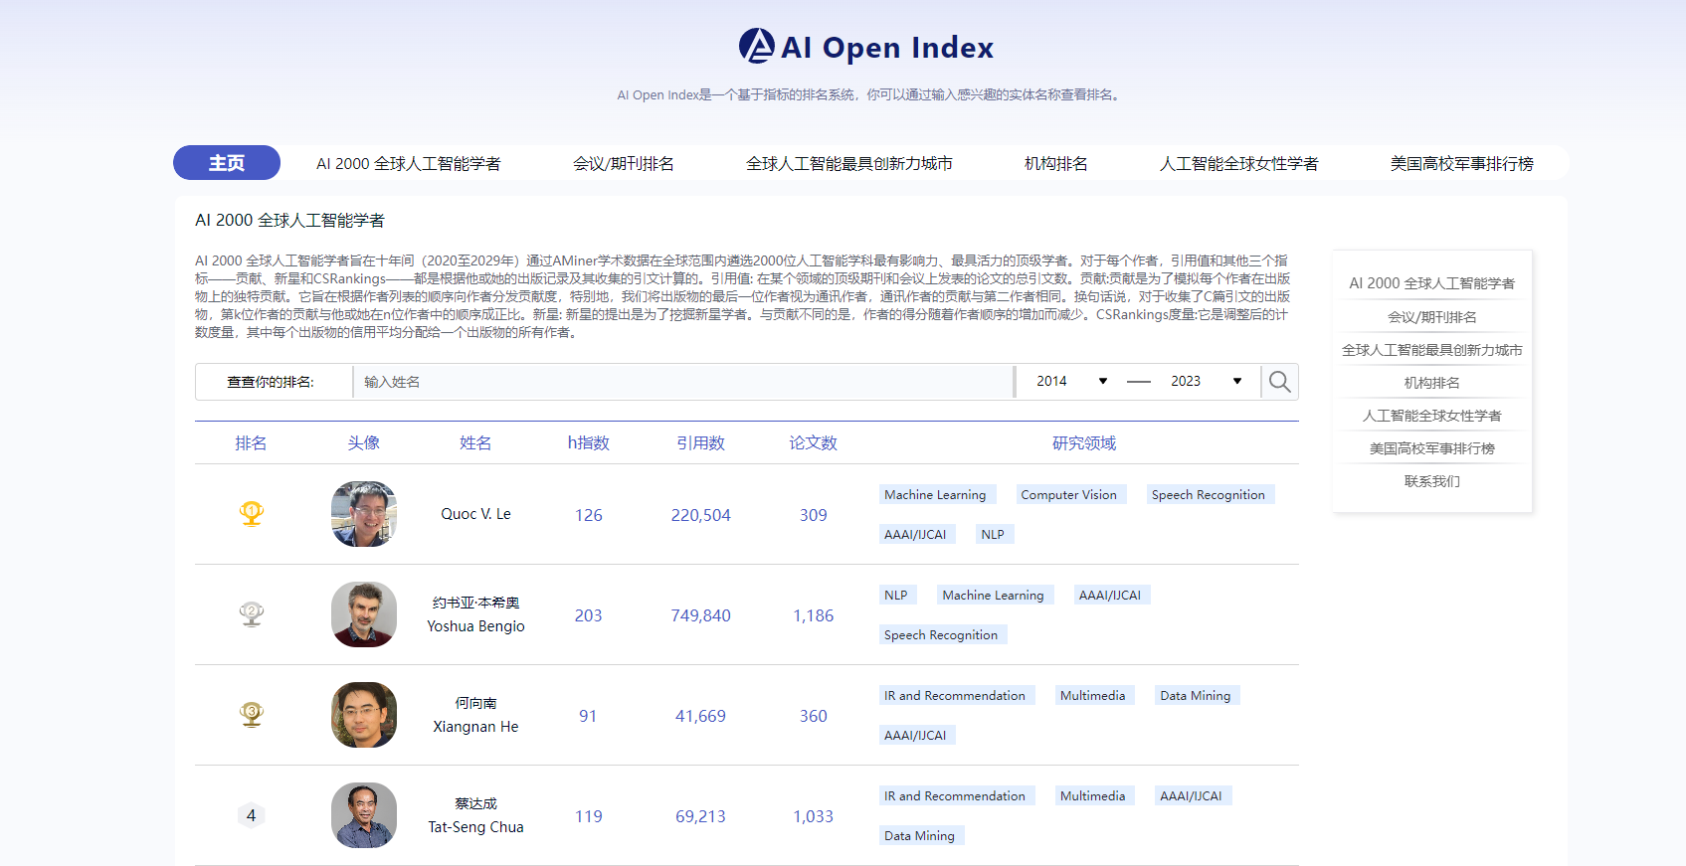Click Yoshua Bengio's Speech Recognition tag
Image resolution: width=1686 pixels, height=866 pixels.
941,634
